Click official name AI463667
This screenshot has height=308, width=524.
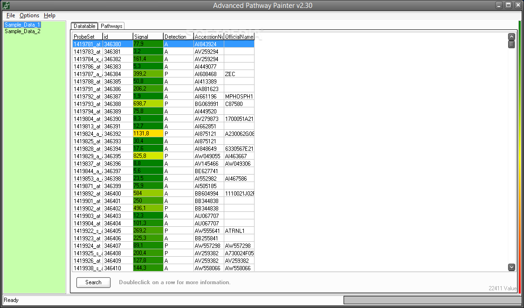(x=239, y=156)
